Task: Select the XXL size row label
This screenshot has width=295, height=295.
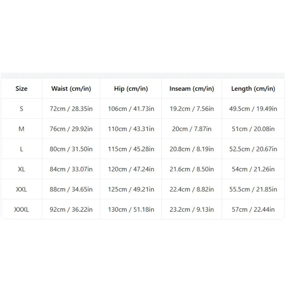Action: tap(21, 189)
